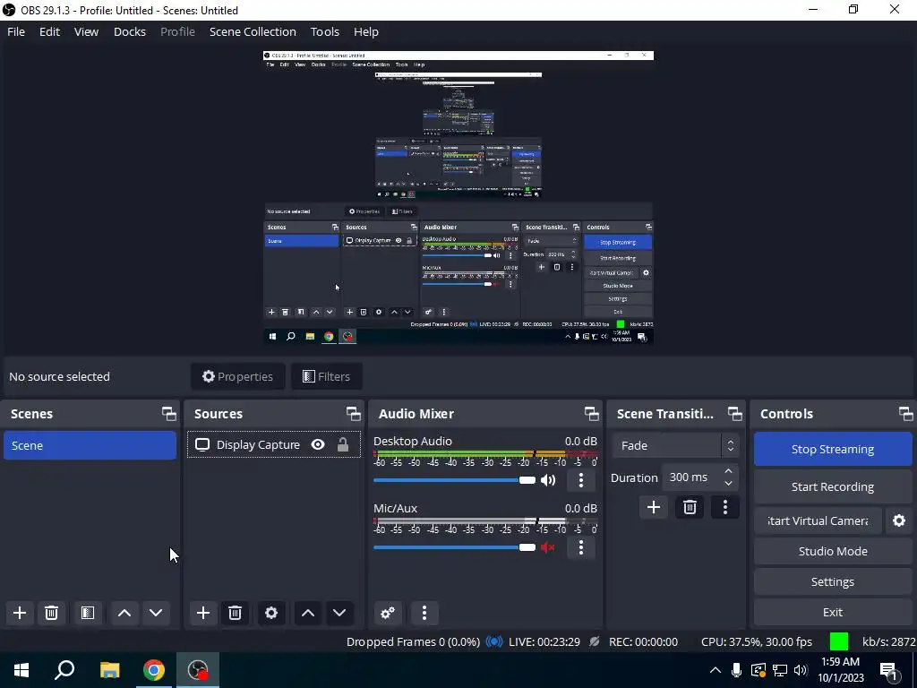Add a new source with plus icon
The width and height of the screenshot is (917, 688).
tap(203, 613)
